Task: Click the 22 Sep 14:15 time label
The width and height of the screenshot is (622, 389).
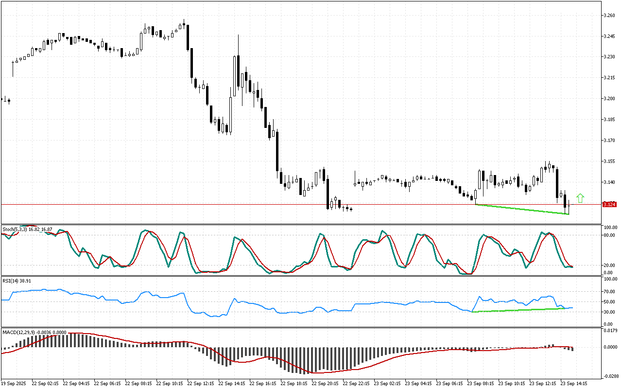Action: click(x=231, y=383)
